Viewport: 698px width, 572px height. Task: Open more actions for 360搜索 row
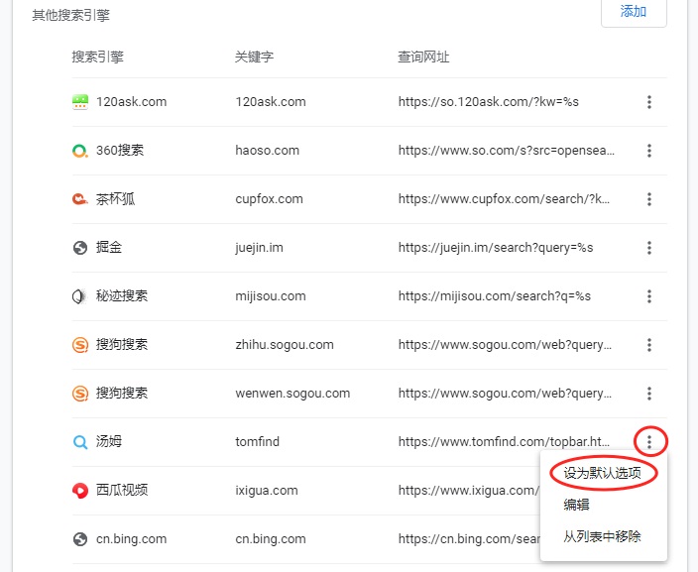[x=649, y=151]
